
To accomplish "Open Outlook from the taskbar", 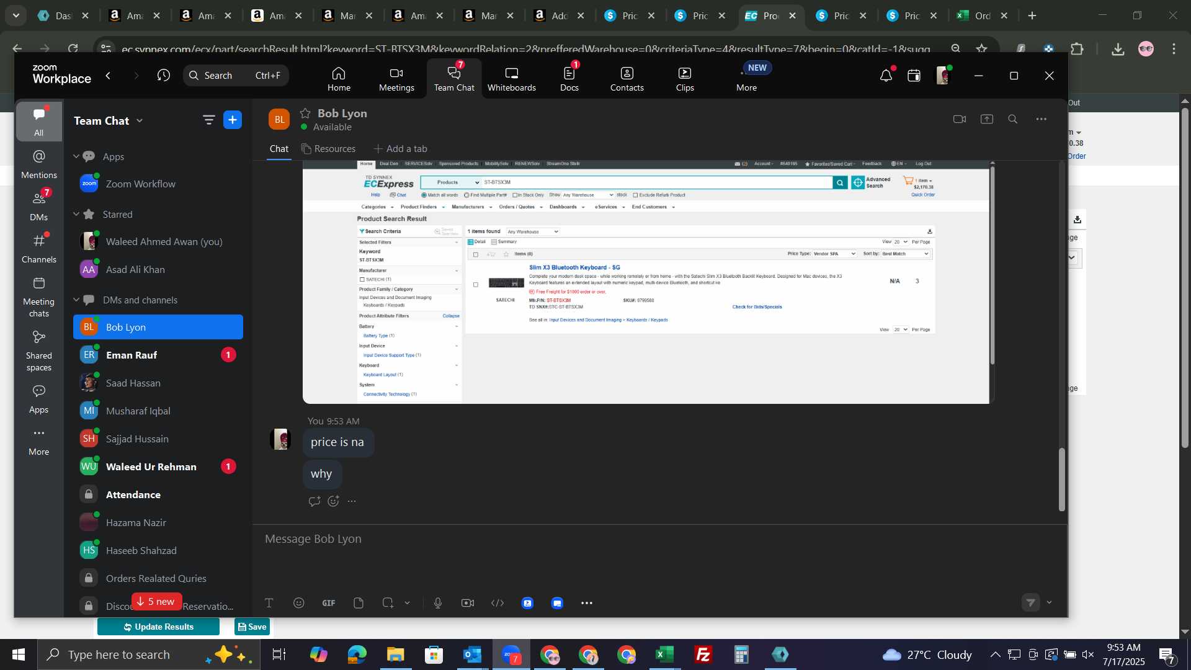I will (x=472, y=654).
